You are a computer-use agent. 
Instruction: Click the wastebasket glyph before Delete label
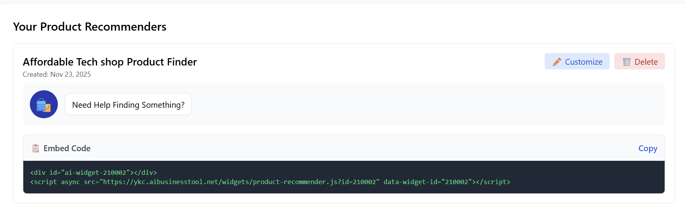click(627, 61)
